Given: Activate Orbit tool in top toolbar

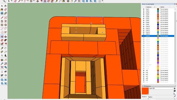Looking at the screenshot, I should 68,1.
